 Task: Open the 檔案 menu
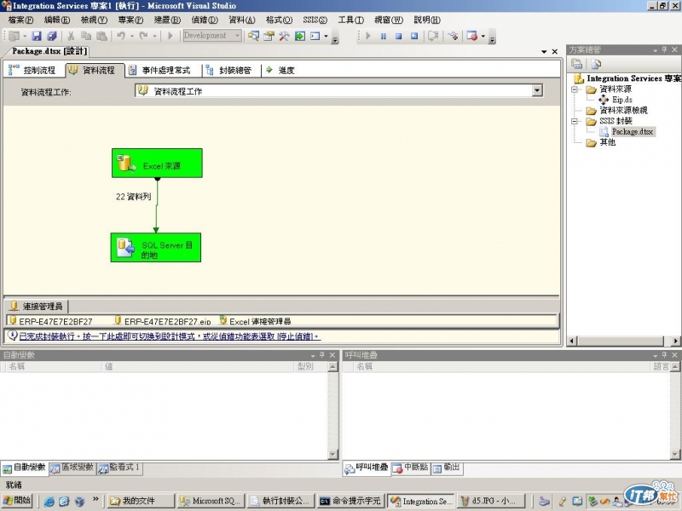tap(20, 20)
